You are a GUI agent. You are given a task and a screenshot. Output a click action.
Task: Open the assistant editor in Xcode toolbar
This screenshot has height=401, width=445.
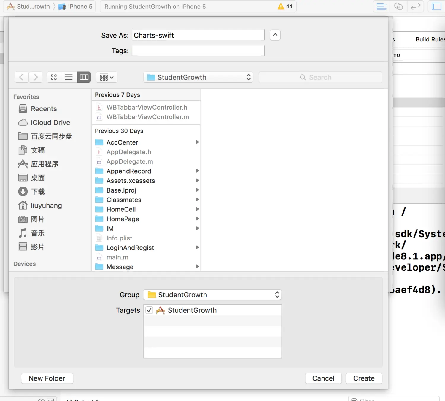tap(398, 7)
